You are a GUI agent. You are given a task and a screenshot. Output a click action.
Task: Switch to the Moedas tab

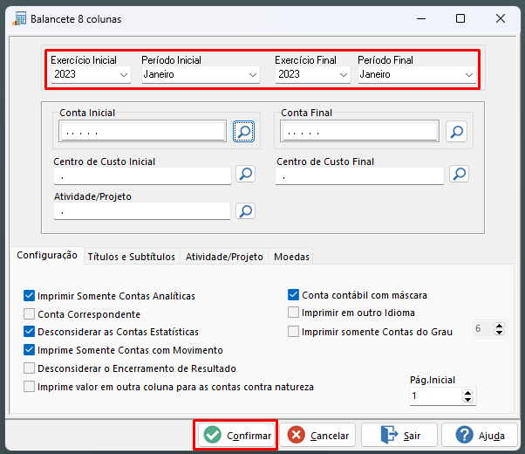click(291, 257)
